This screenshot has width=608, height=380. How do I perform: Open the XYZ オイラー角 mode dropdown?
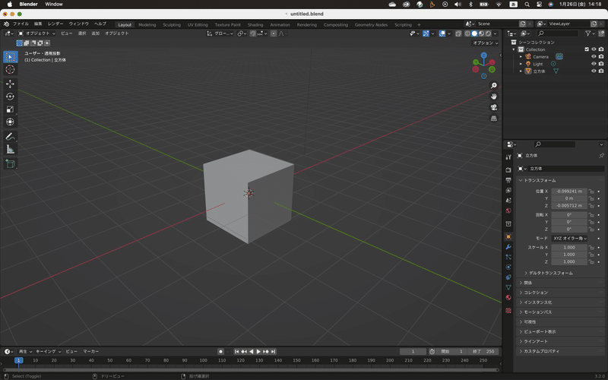point(569,238)
